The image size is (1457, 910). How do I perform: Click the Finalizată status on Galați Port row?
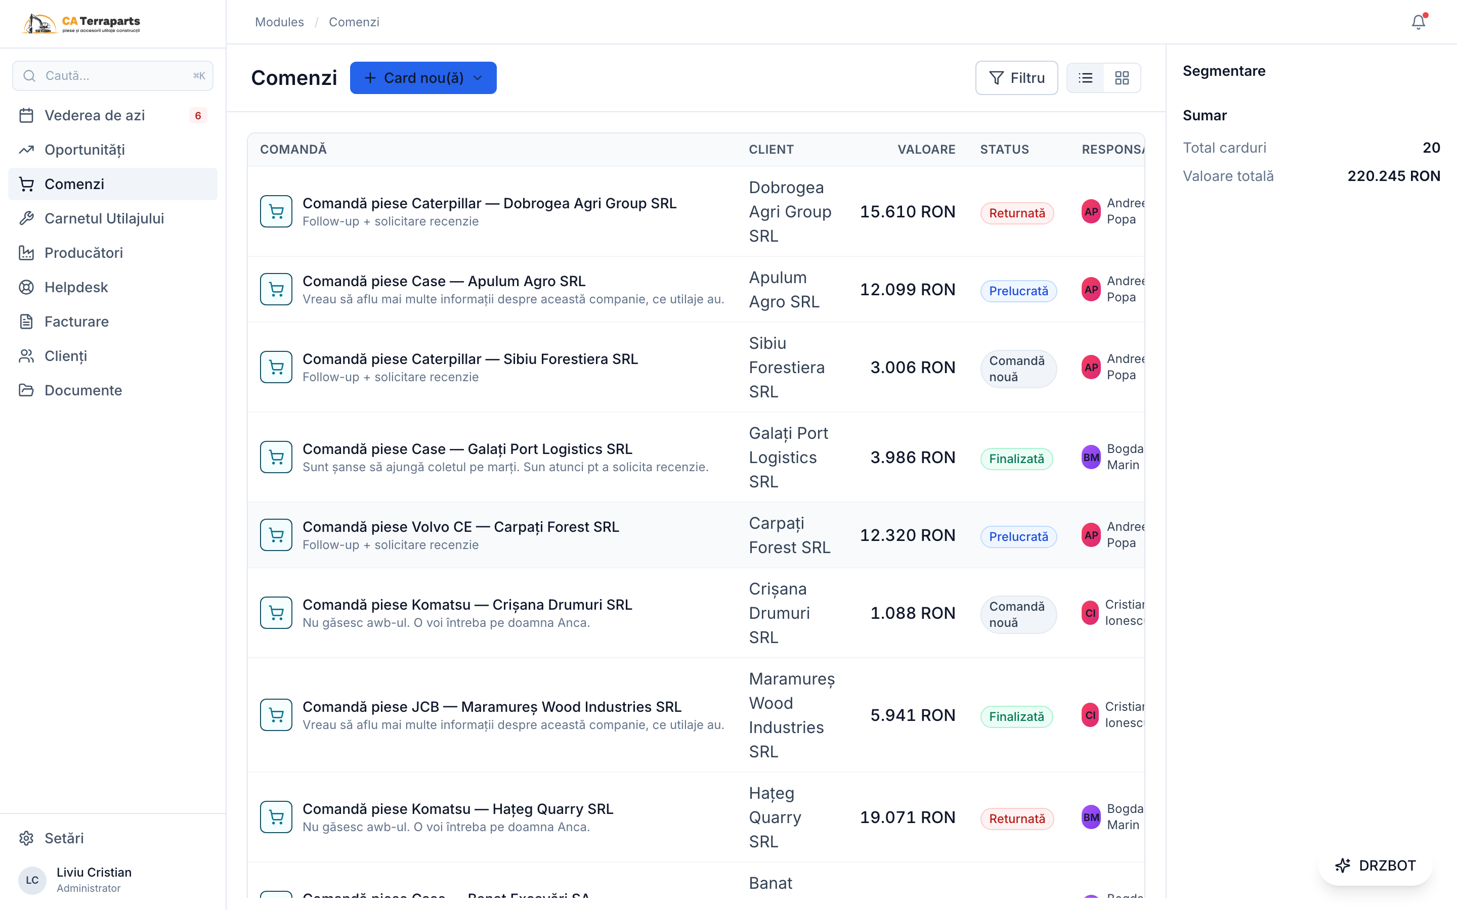(x=1016, y=459)
